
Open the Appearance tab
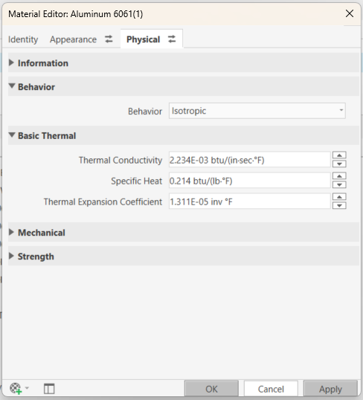pyautogui.click(x=73, y=39)
